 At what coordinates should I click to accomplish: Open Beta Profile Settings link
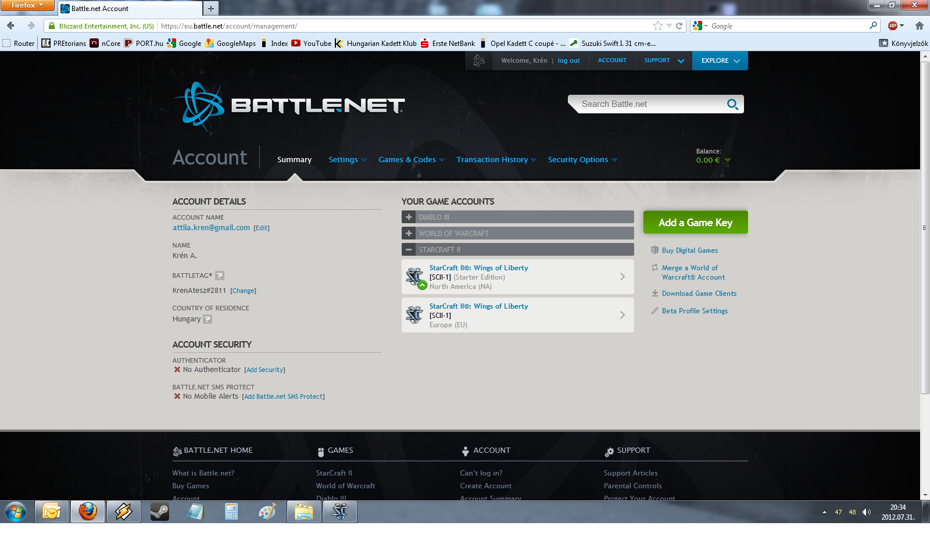point(695,311)
